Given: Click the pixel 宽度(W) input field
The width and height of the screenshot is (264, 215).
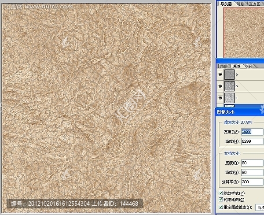Looking at the screenshot, I should pyautogui.click(x=252, y=132).
